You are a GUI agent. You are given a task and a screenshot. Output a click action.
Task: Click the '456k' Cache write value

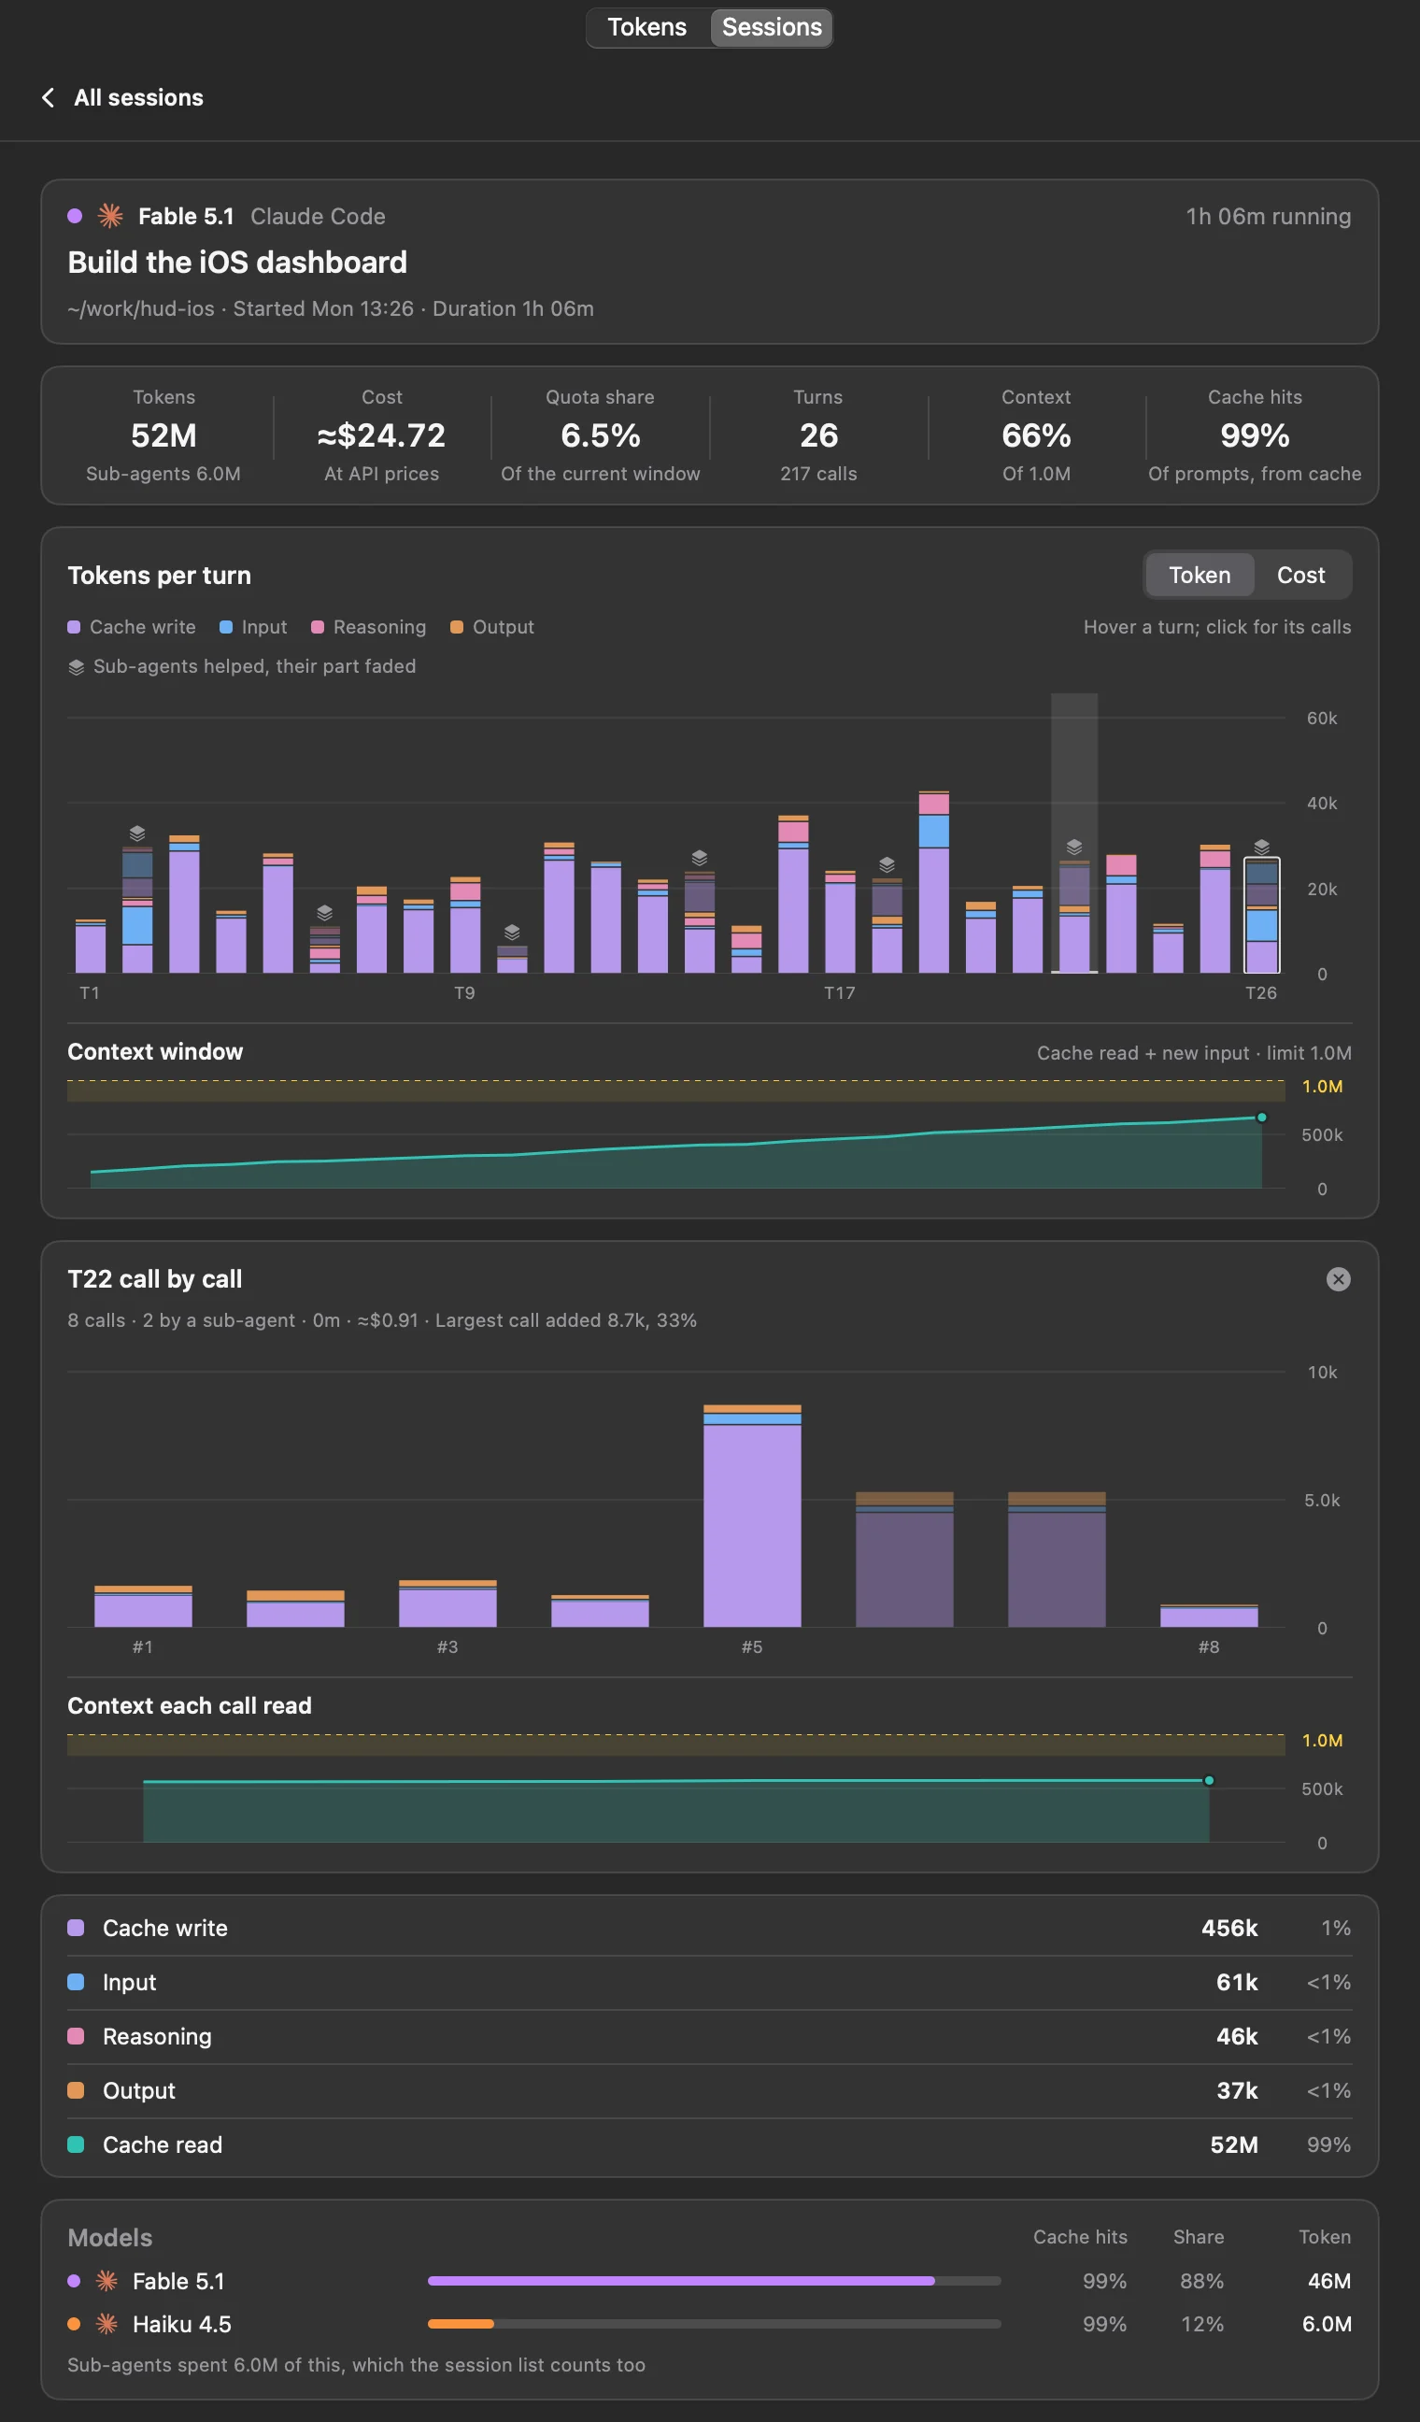pyautogui.click(x=1228, y=1928)
